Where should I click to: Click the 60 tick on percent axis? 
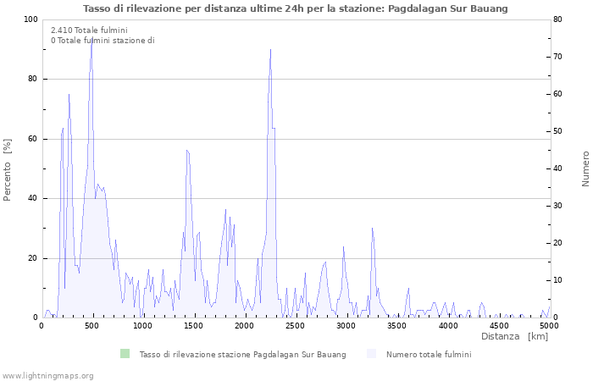pos(33,139)
